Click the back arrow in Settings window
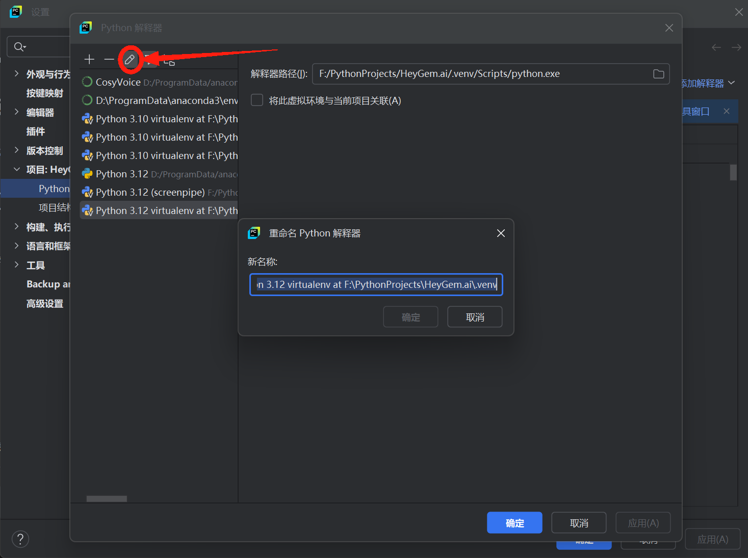The width and height of the screenshot is (748, 558). [716, 47]
